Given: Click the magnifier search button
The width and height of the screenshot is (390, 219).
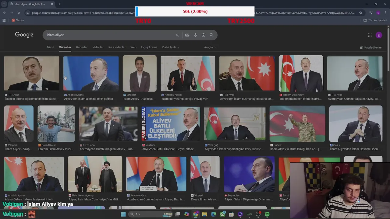Looking at the screenshot, I should (x=211, y=35).
